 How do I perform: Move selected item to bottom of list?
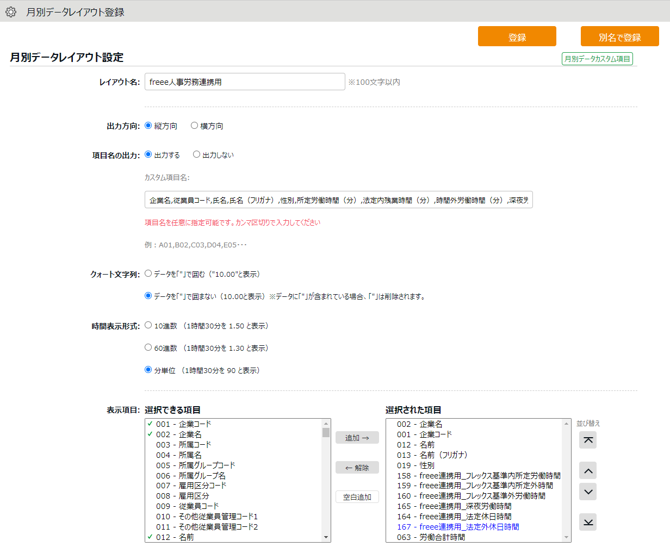pos(588,522)
